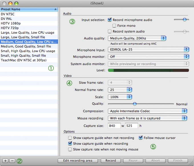The width and height of the screenshot is (194, 166).
Task: Click the Abort button
Action: click(155, 161)
